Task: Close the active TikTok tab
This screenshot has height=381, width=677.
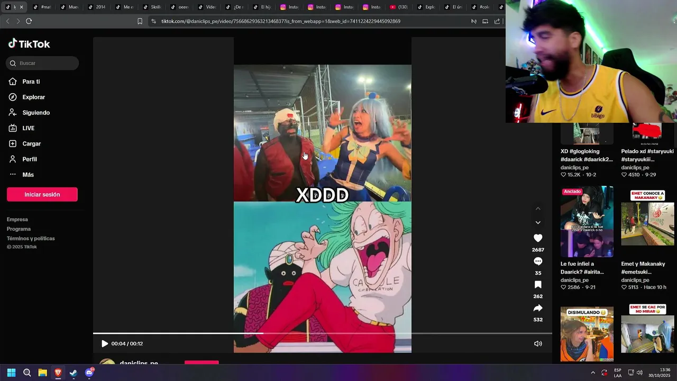Action: pyautogui.click(x=21, y=7)
